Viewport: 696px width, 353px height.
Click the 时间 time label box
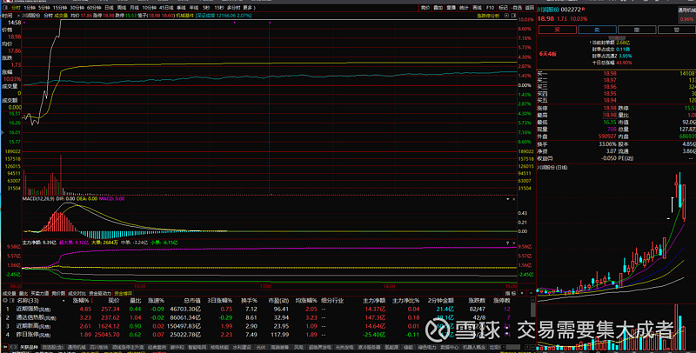tap(7, 16)
